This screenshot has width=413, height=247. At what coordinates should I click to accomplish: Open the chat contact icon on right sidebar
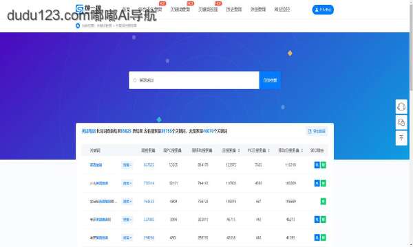(401, 122)
